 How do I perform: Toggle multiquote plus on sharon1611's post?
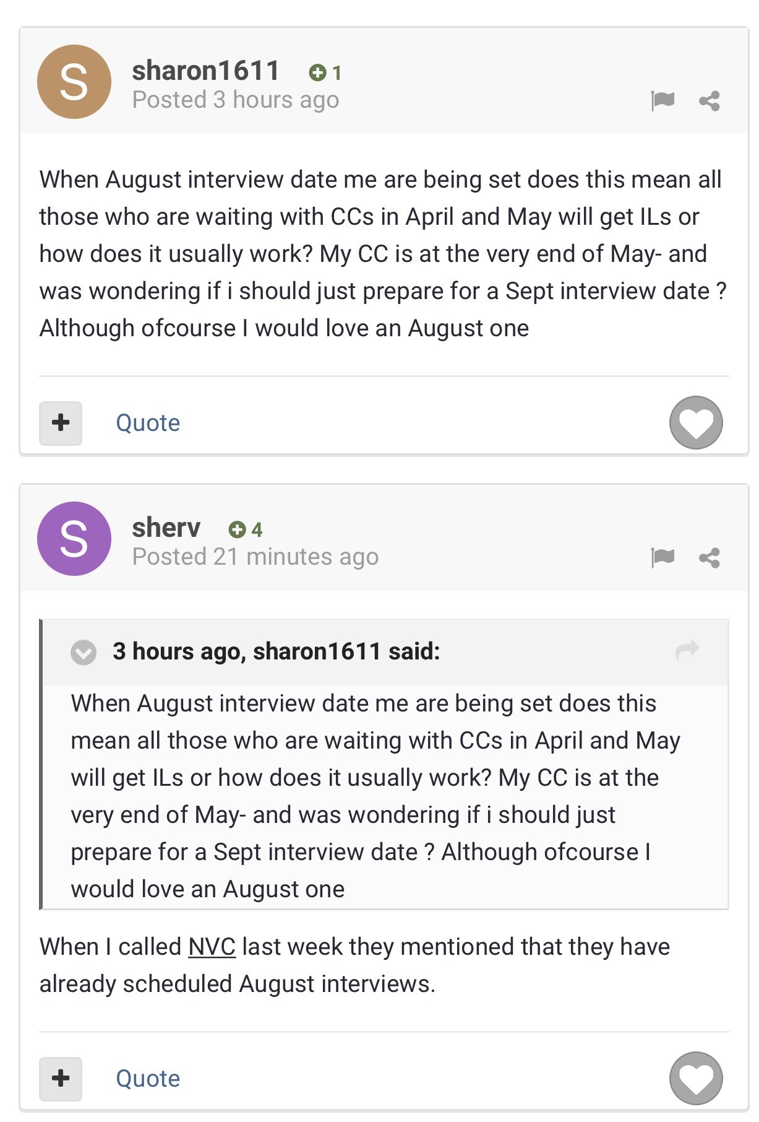tap(61, 423)
